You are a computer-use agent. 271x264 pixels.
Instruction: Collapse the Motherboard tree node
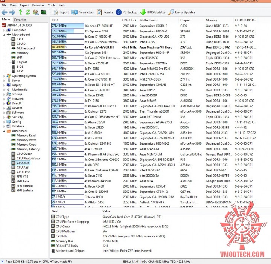pyautogui.click(x=4, y=35)
